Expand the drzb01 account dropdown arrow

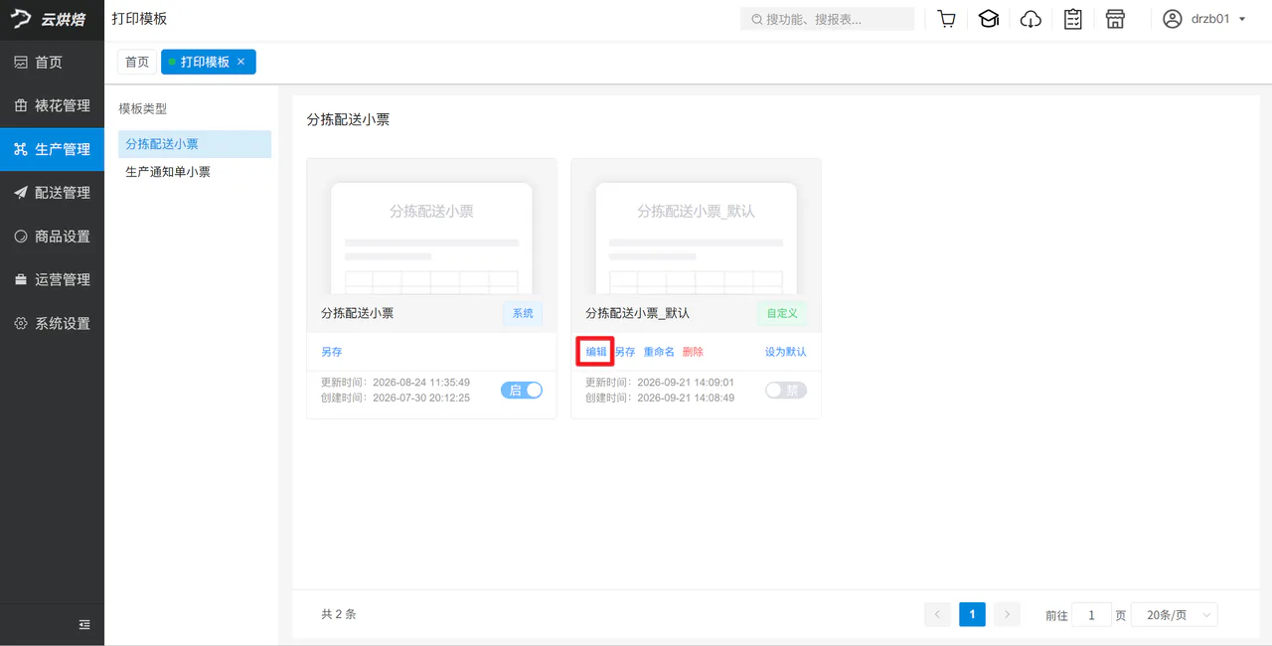(1242, 19)
